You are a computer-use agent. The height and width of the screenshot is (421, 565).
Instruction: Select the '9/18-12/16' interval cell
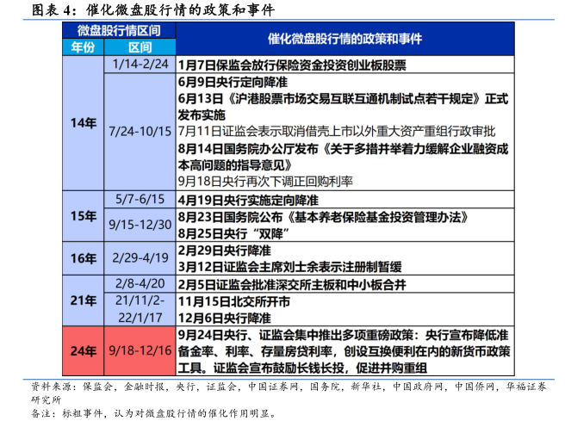[x=140, y=350]
